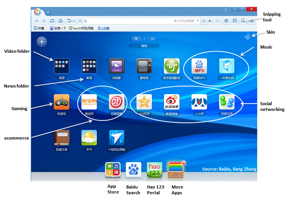Open the QQ空间 star icon

(x=144, y=102)
